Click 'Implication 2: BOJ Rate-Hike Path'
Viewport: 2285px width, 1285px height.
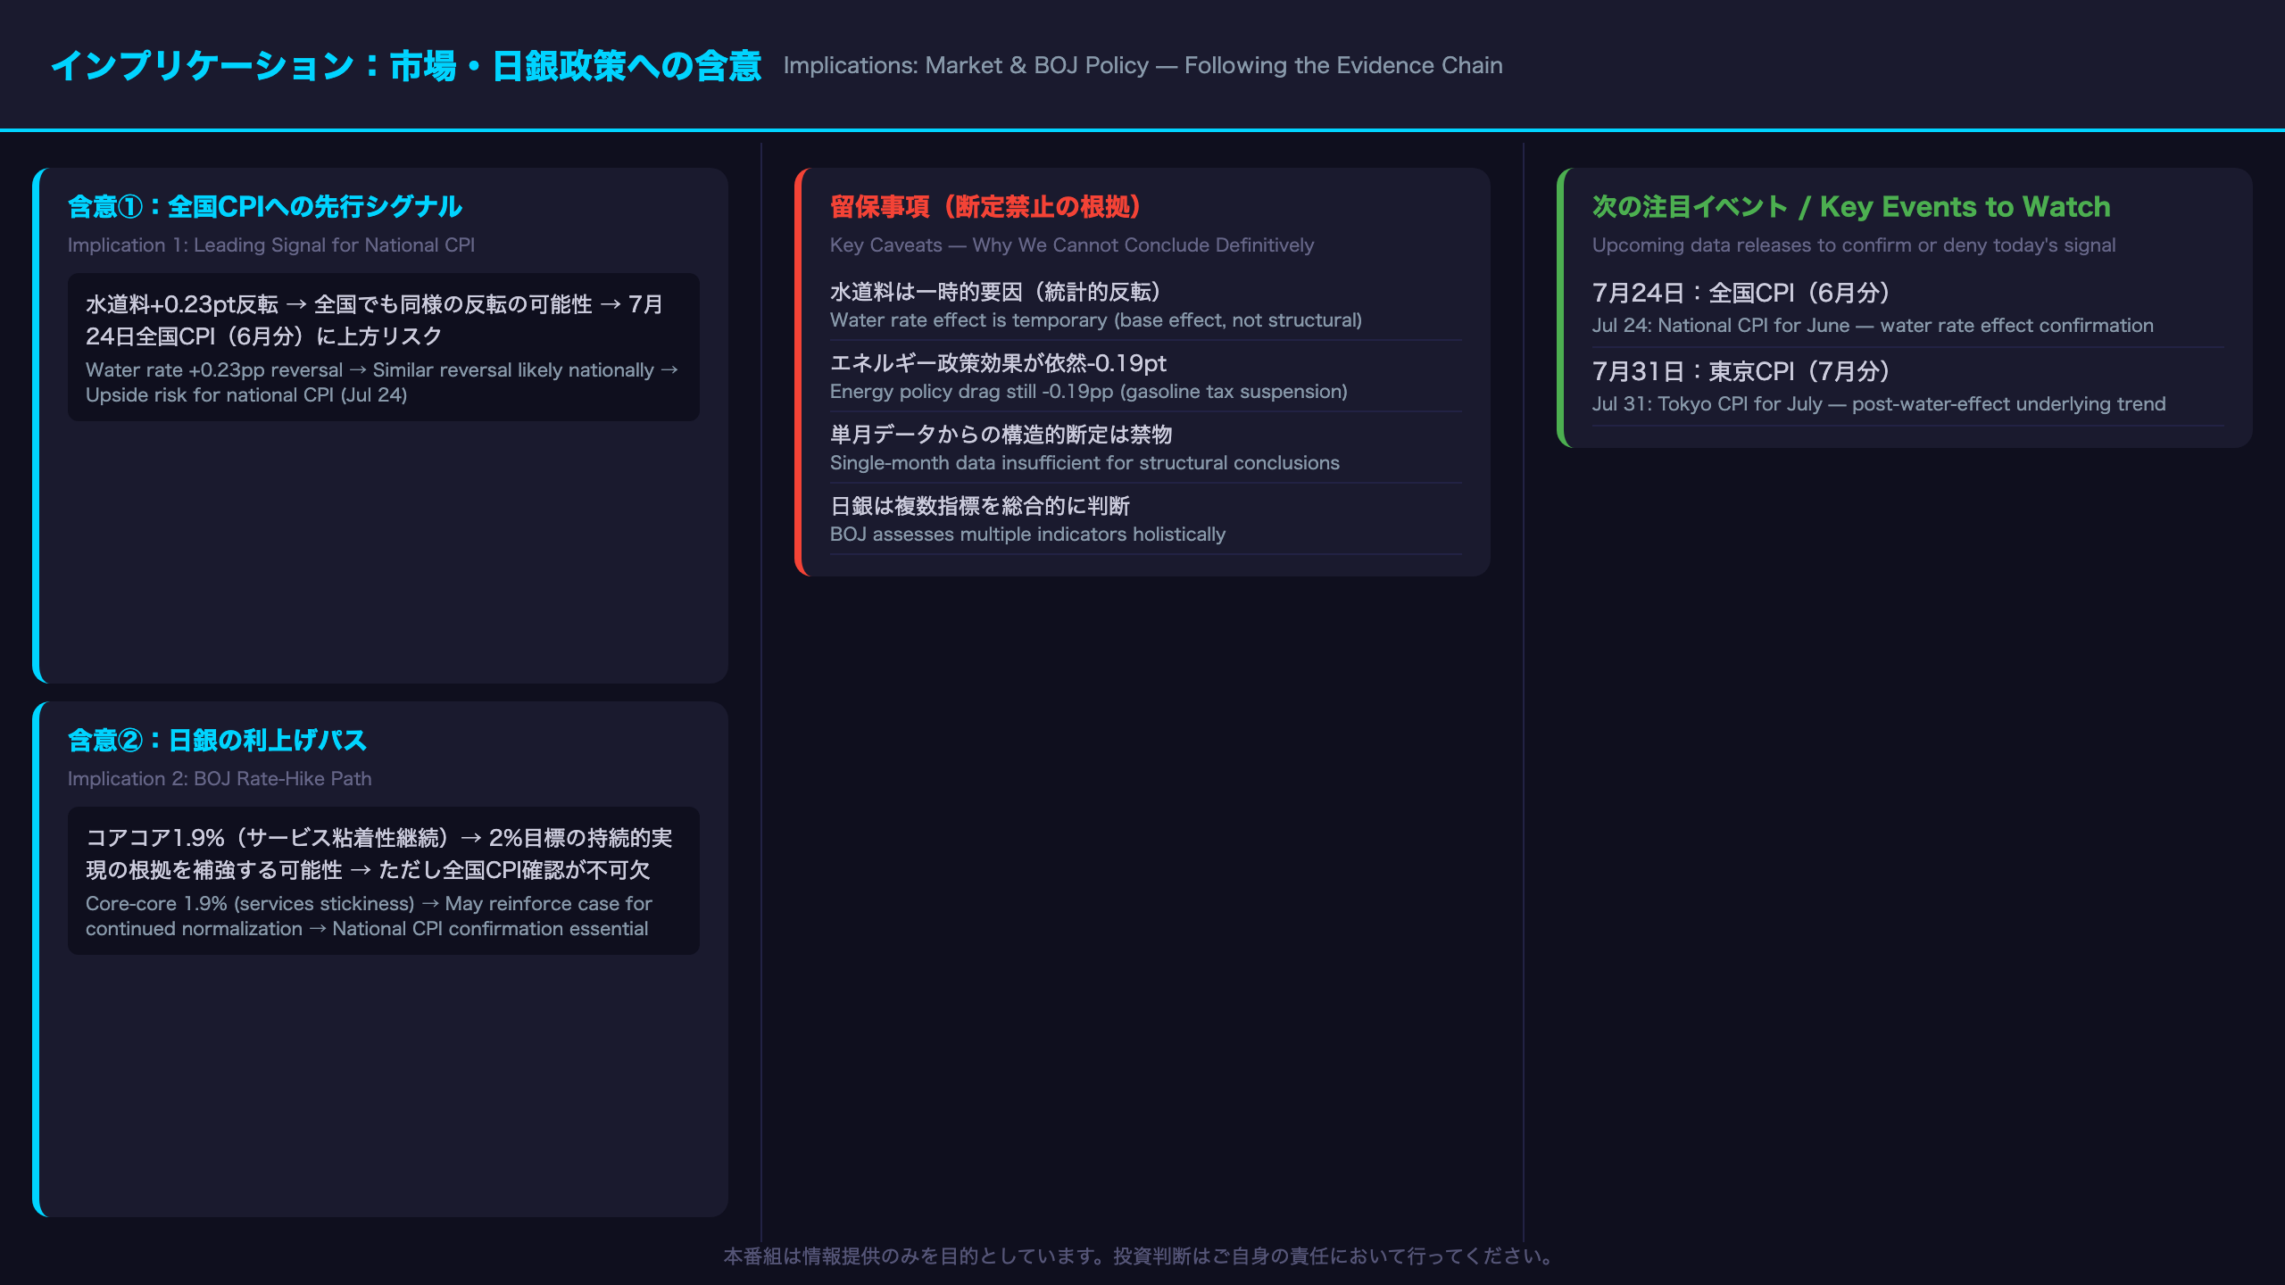point(220,778)
